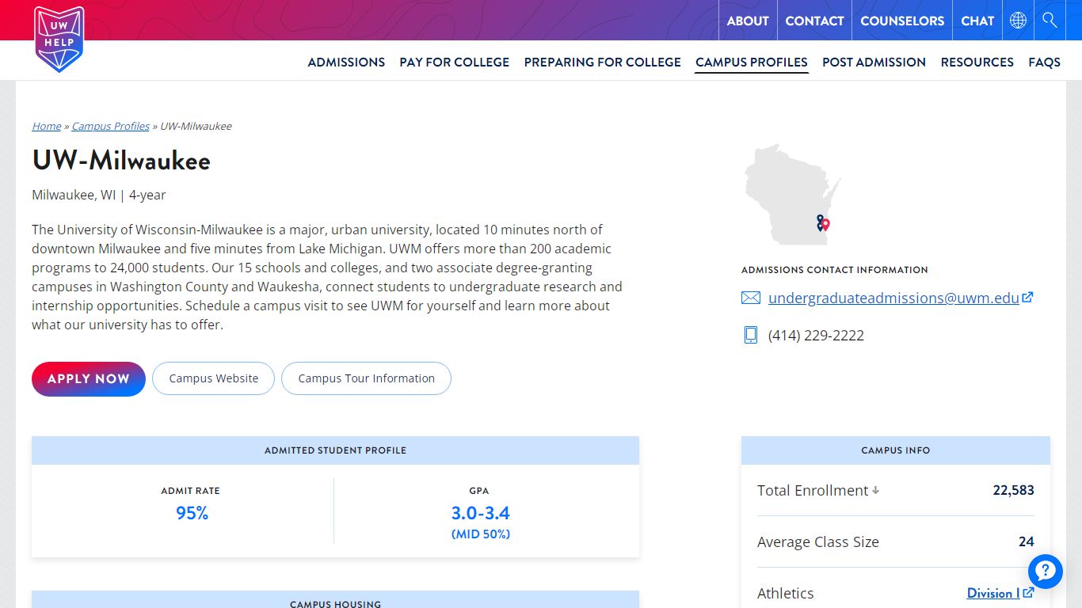Click the ADMIT RATE label

(191, 491)
